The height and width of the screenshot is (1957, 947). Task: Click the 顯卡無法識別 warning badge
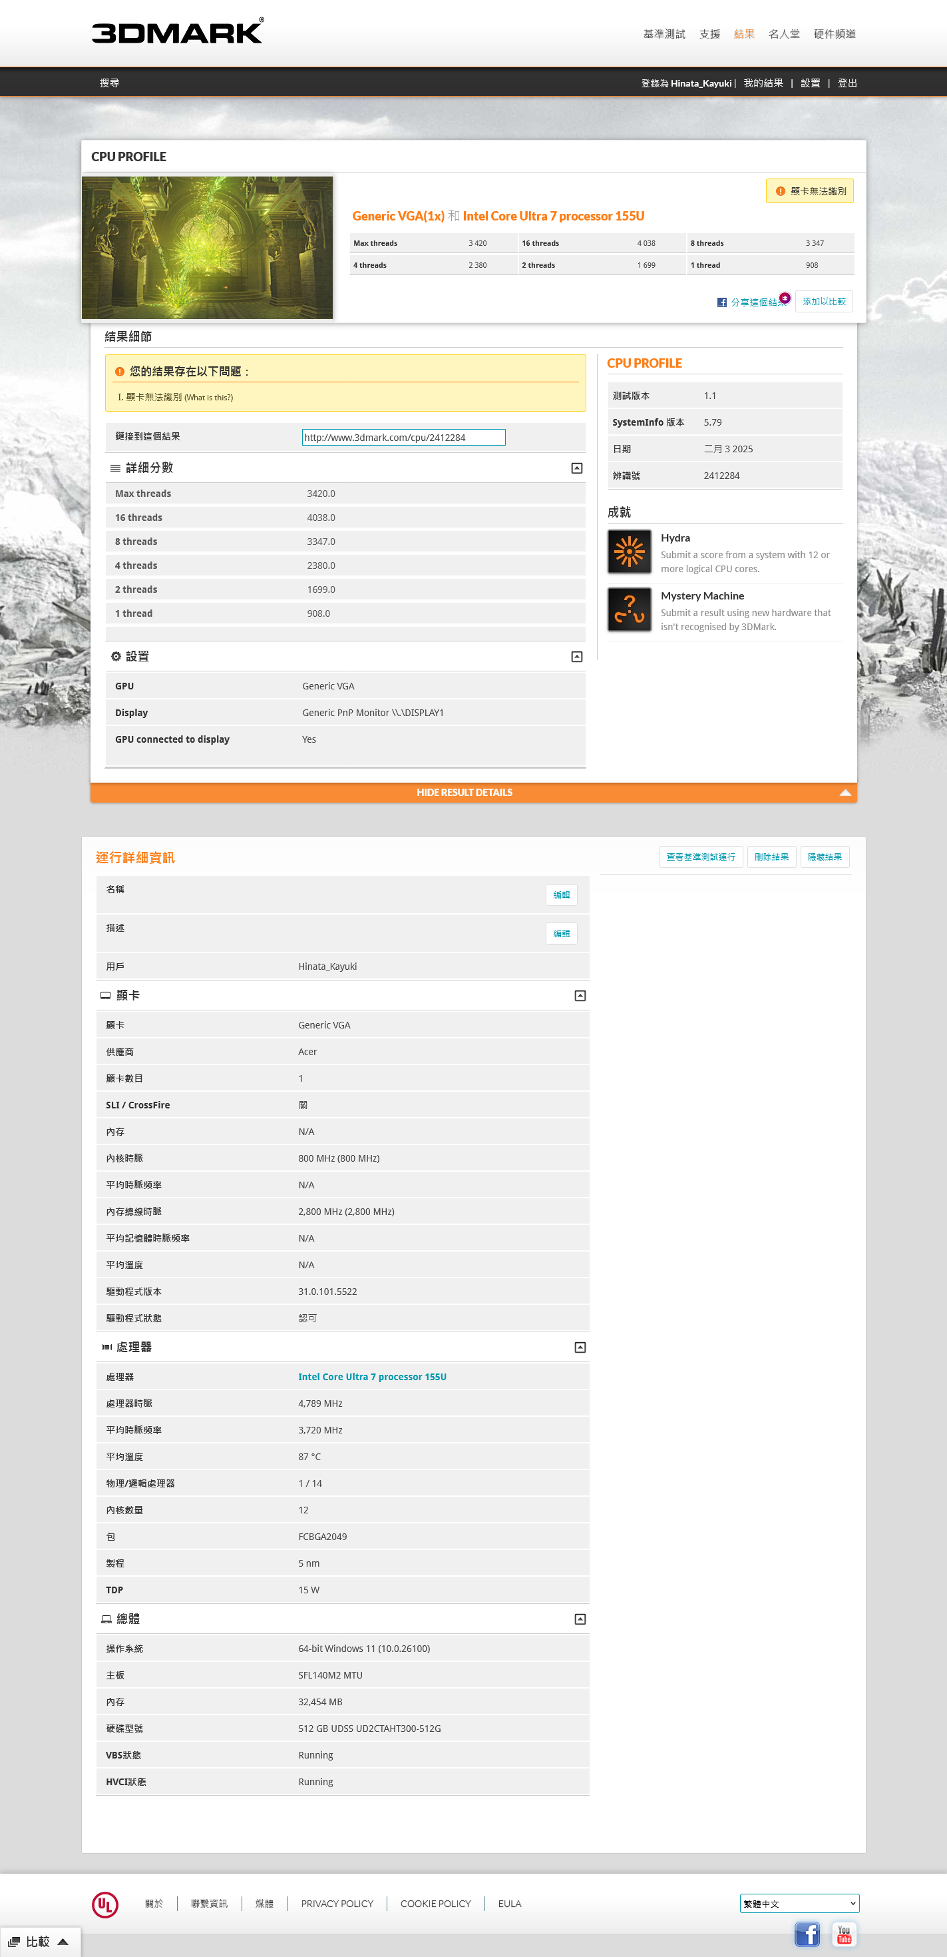810,191
